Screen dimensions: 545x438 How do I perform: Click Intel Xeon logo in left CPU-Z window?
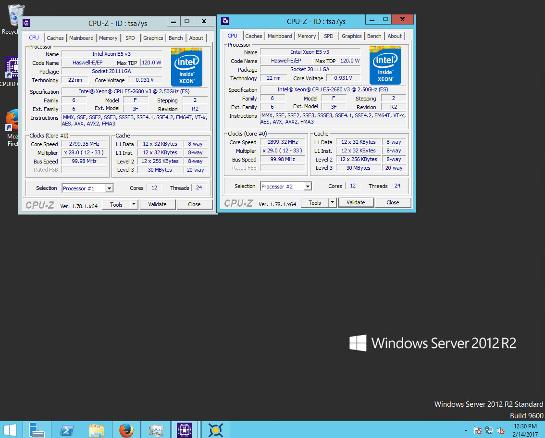[x=186, y=67]
